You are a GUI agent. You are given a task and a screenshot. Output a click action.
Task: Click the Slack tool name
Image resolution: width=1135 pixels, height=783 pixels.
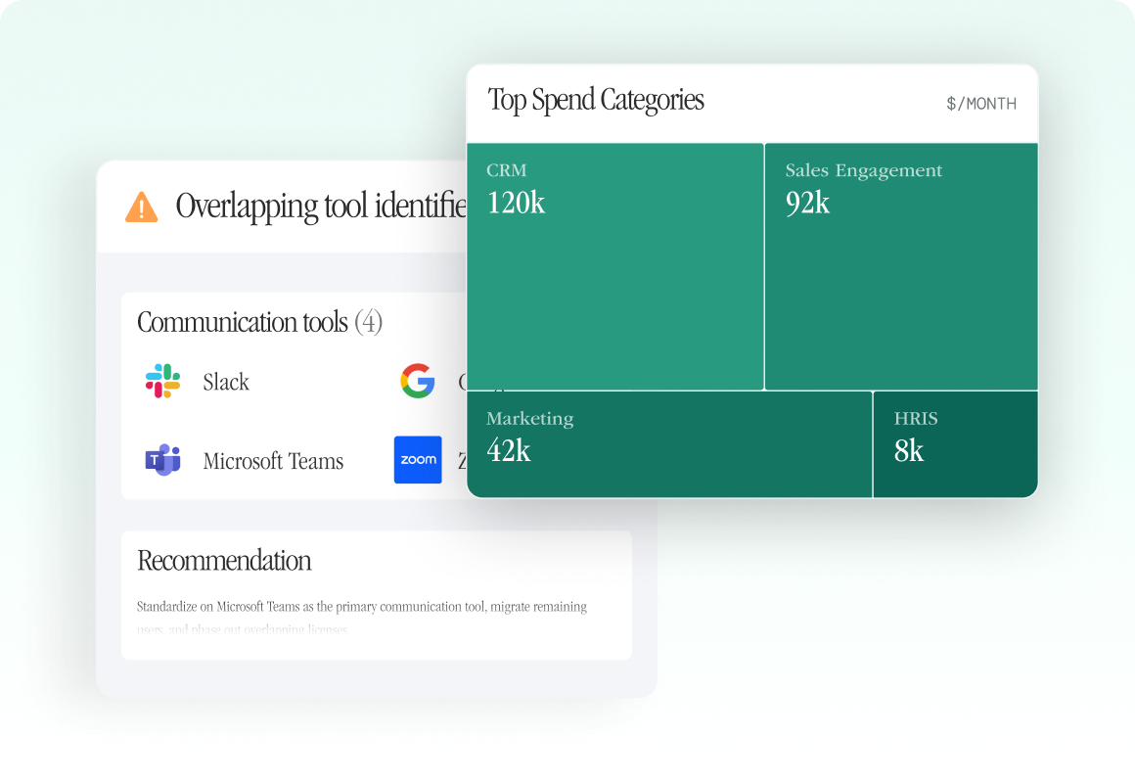[226, 382]
